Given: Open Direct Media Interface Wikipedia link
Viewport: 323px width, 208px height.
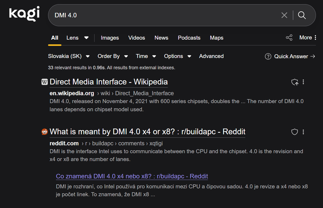Looking at the screenshot, I should coord(108,82).
